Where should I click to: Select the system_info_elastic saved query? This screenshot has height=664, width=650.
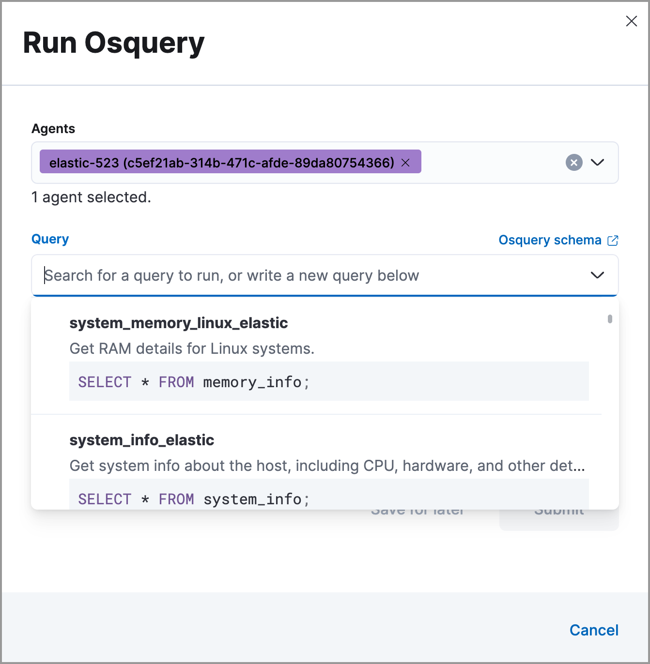[142, 440]
